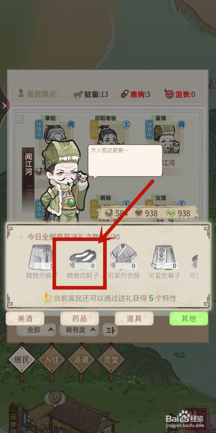Open the 居民 residents menu sign
The image size is (216, 433).
coord(22,360)
